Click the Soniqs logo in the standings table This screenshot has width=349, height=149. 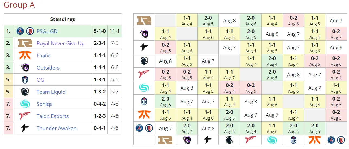point(25,104)
